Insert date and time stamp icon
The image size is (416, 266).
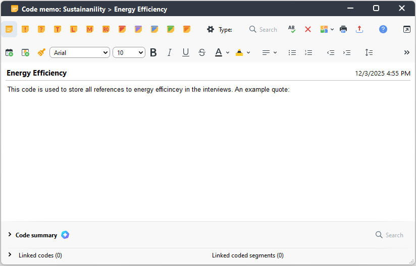[x=9, y=52]
